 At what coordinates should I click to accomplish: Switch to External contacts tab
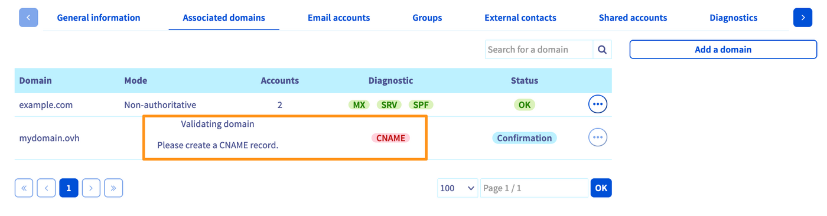coord(520,18)
